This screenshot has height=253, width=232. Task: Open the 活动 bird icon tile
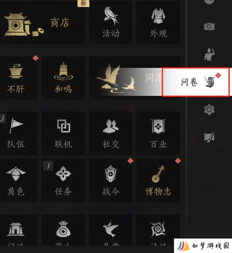tap(110, 22)
